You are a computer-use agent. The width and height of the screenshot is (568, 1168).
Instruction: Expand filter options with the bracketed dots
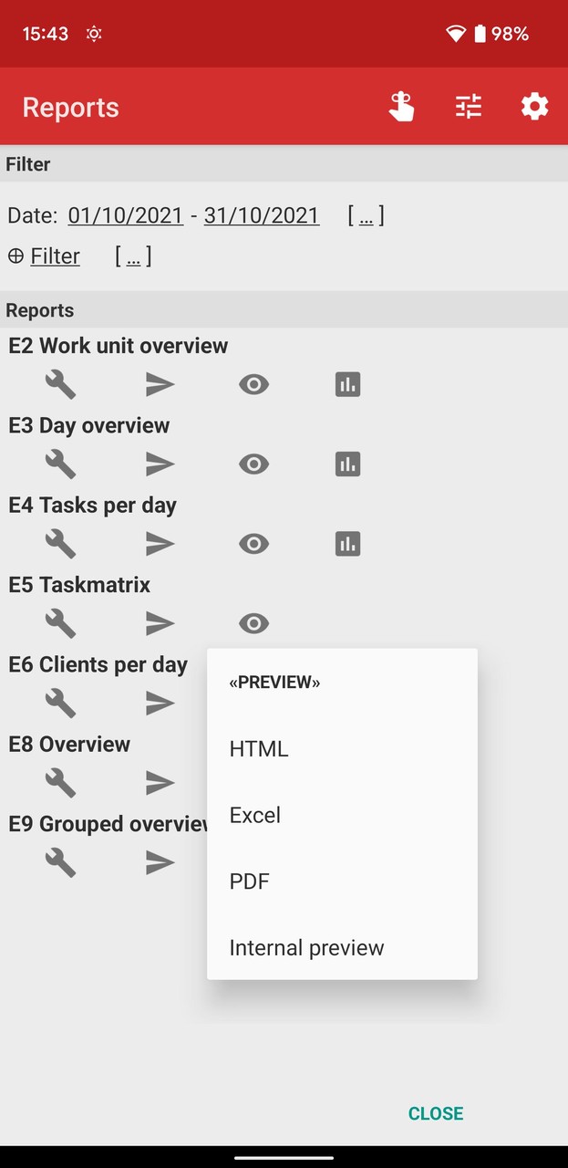pyautogui.click(x=133, y=256)
